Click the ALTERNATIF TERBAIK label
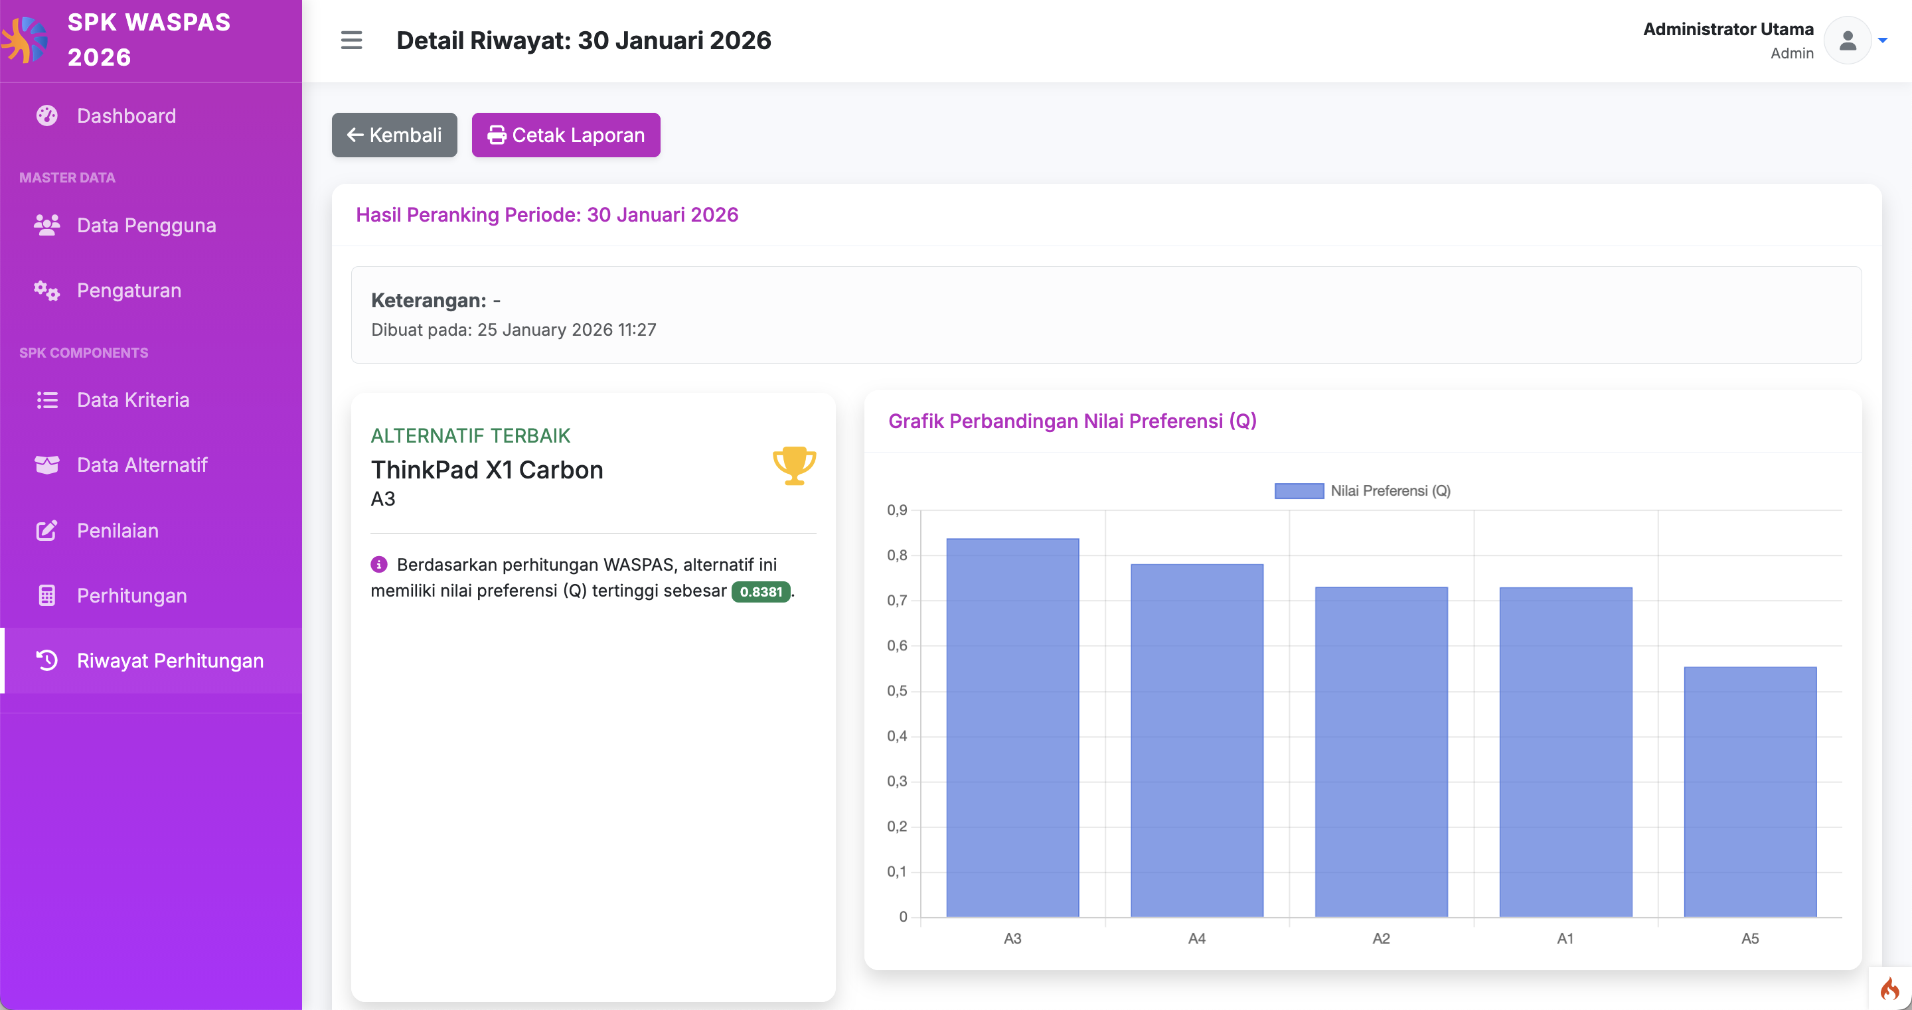The height and width of the screenshot is (1010, 1912). [x=471, y=435]
